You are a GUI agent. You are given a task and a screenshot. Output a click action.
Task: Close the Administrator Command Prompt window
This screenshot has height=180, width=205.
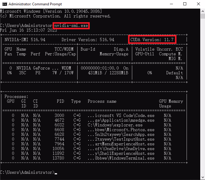click(198, 4)
